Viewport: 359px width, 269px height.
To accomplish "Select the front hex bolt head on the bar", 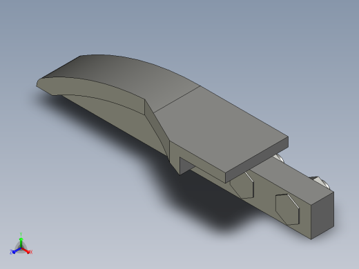I will (x=287, y=210).
